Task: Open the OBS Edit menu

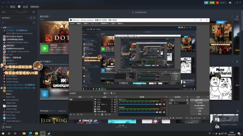Action: tap(79, 24)
